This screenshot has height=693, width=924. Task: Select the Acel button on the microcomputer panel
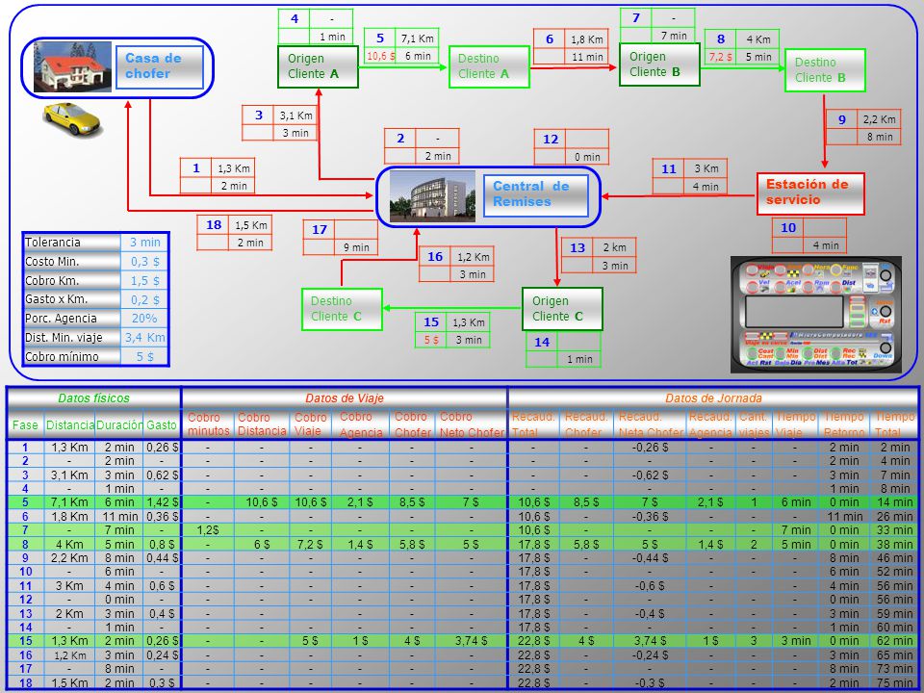click(781, 288)
